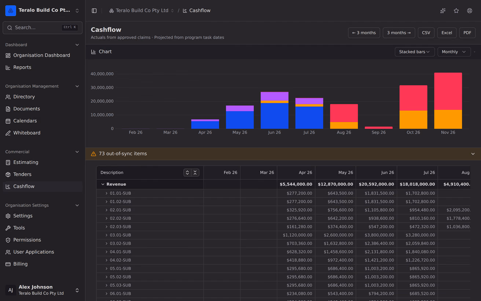Click the Tools wrench icon
Image resolution: width=481 pixels, height=301 pixels.
pos(8,228)
